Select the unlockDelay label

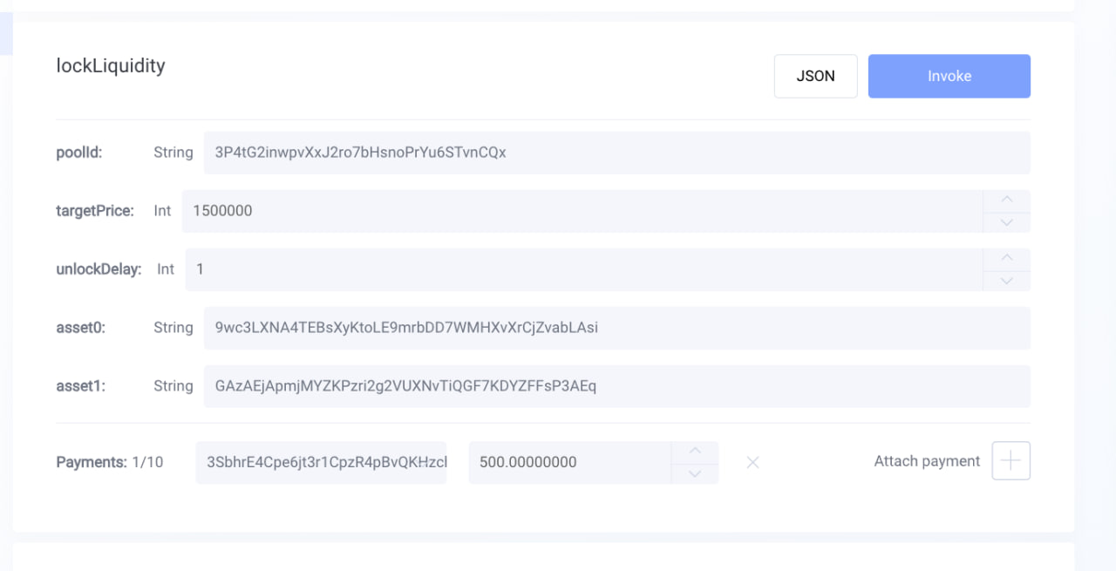coord(99,269)
